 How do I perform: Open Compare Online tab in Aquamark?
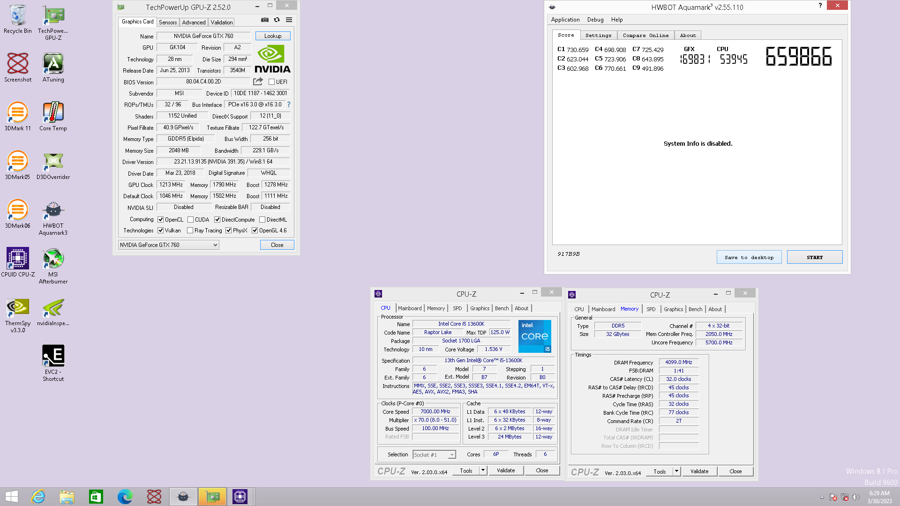point(645,36)
